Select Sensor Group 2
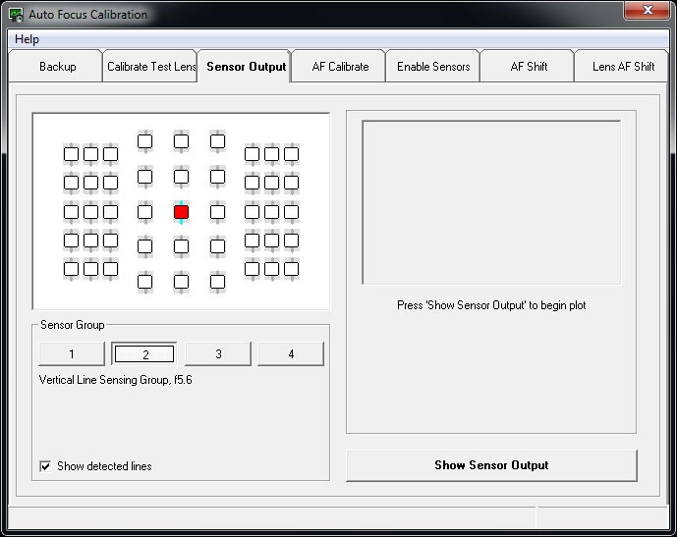Viewport: 677px width, 537px height. (x=144, y=354)
